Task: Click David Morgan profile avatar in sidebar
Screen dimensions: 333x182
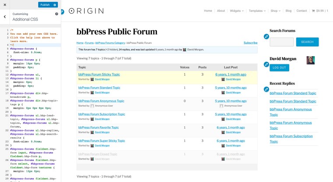Action: point(311,61)
